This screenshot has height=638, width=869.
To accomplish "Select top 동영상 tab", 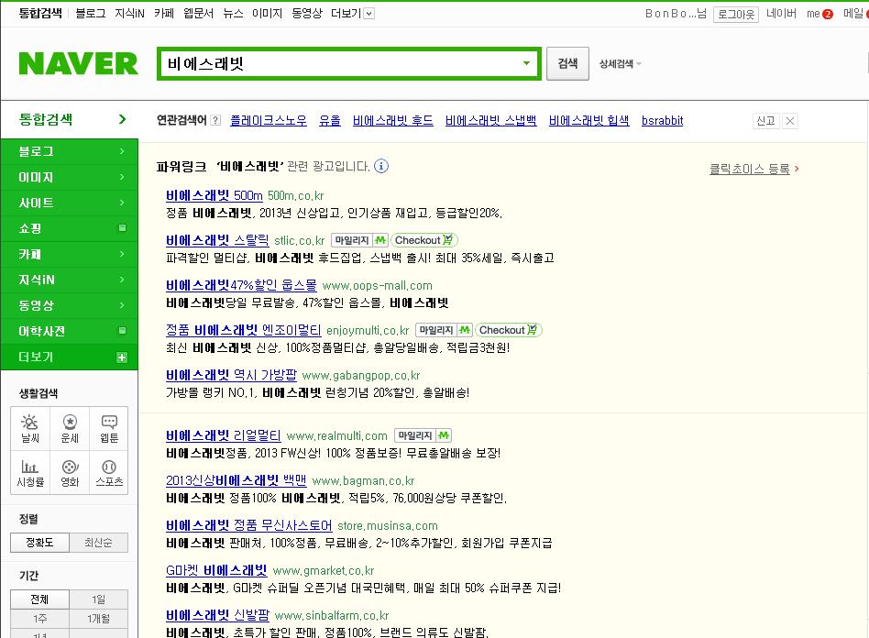I will pos(307,14).
